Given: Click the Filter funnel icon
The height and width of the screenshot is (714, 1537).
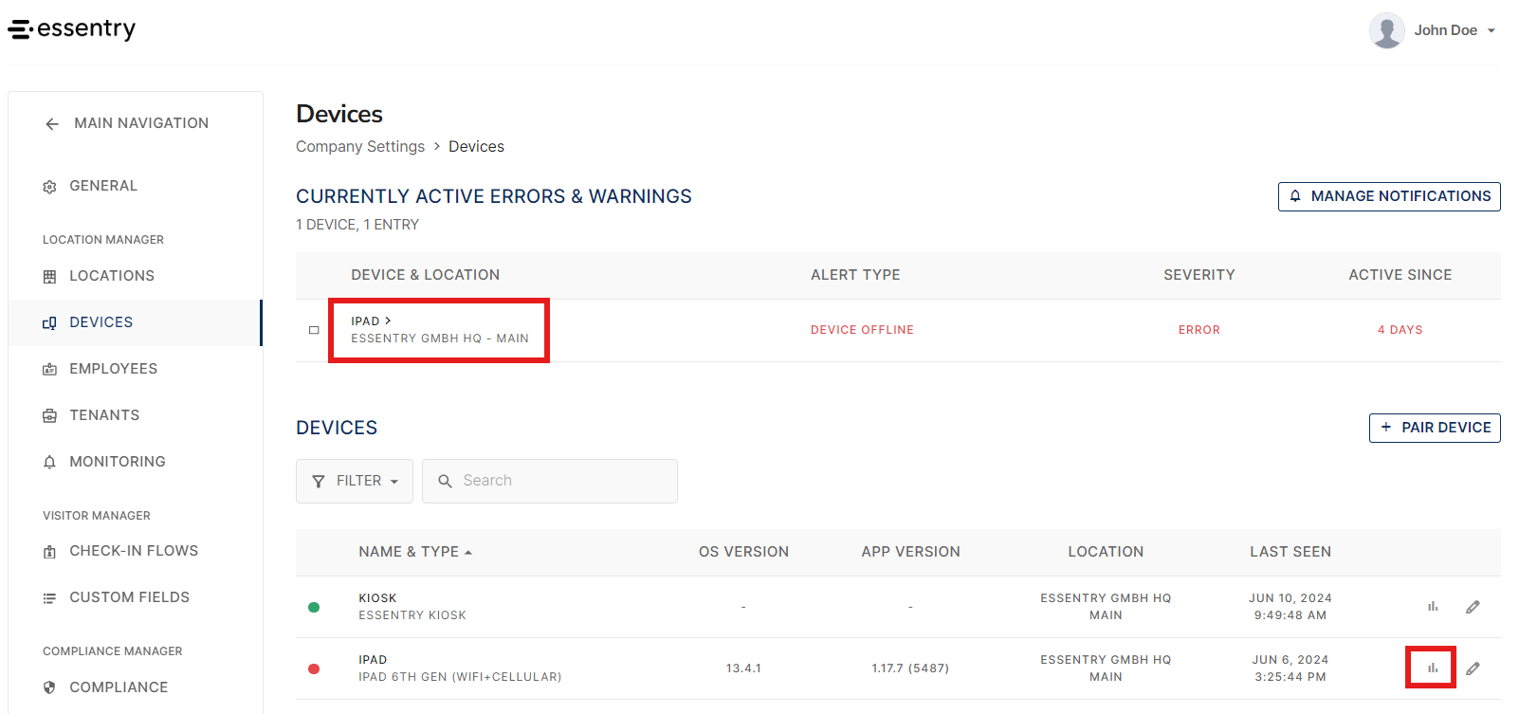Looking at the screenshot, I should pyautogui.click(x=319, y=482).
